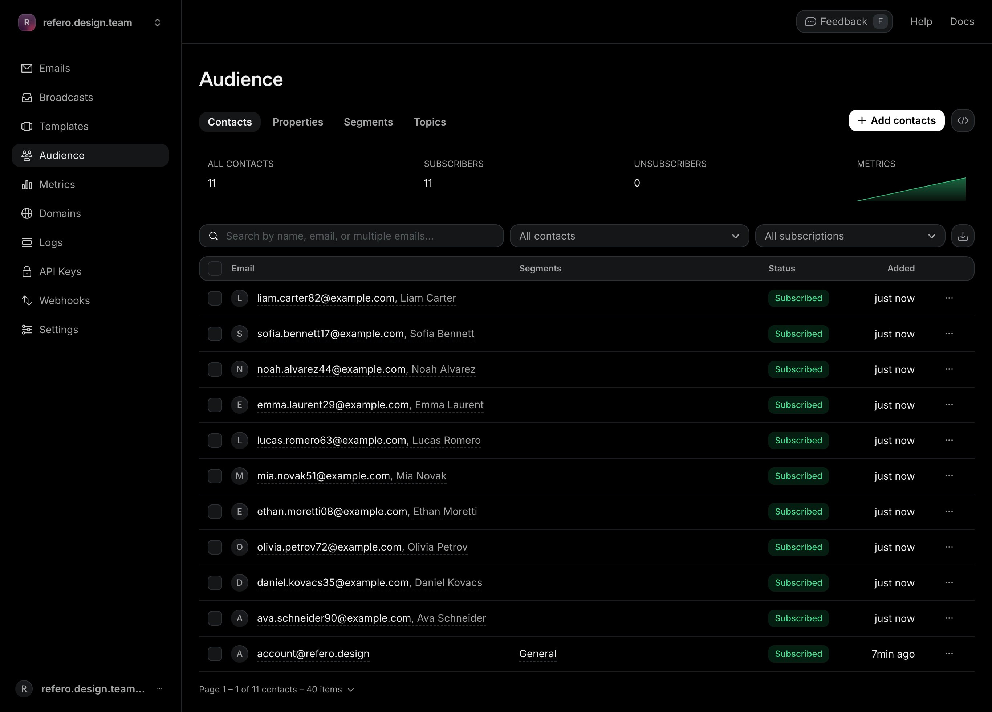Select the noah.alvarez44@example.com row checkbox
992x712 pixels.
[x=215, y=369]
